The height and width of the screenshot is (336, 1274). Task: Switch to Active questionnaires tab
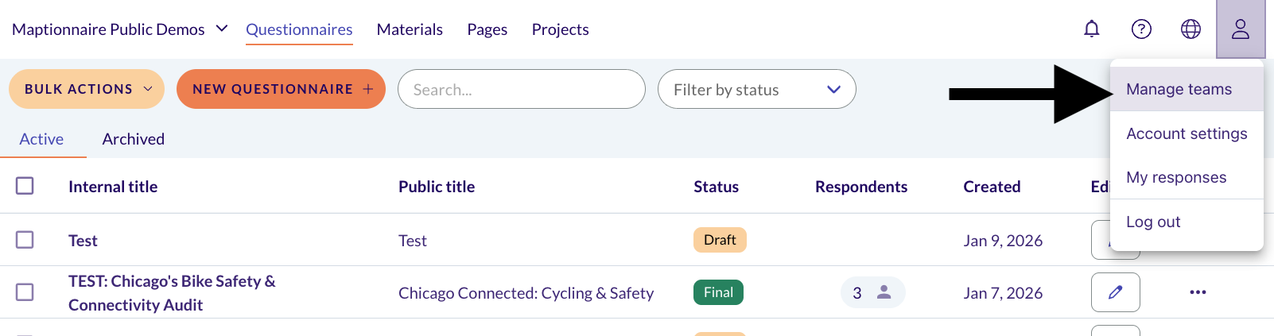point(41,139)
